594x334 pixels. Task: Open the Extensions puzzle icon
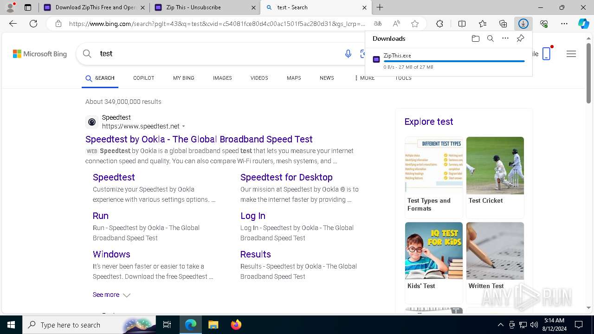coord(439,24)
